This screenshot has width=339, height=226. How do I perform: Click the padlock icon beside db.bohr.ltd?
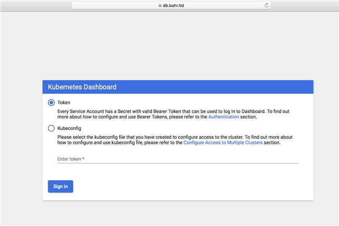point(160,5)
